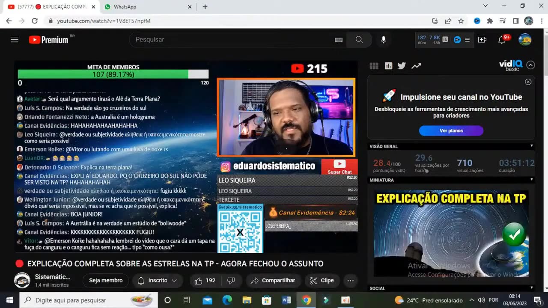
Task: Reload the page
Action: (x=35, y=21)
